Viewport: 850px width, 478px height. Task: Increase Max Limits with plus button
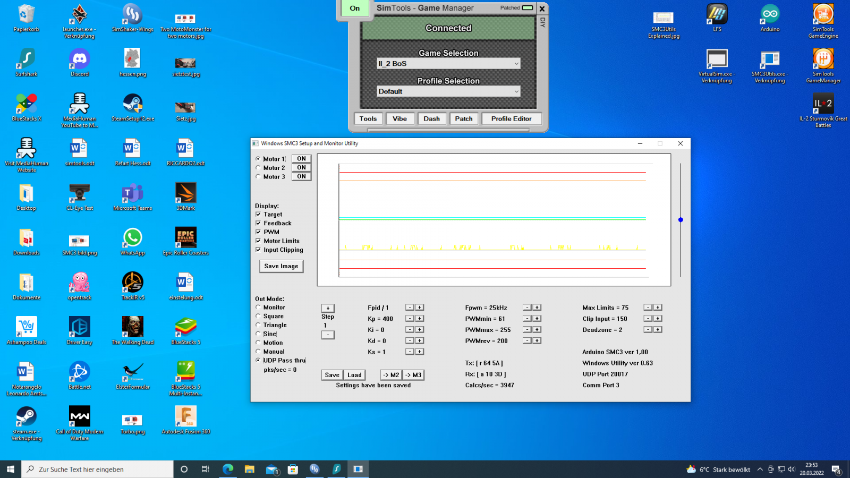point(658,308)
